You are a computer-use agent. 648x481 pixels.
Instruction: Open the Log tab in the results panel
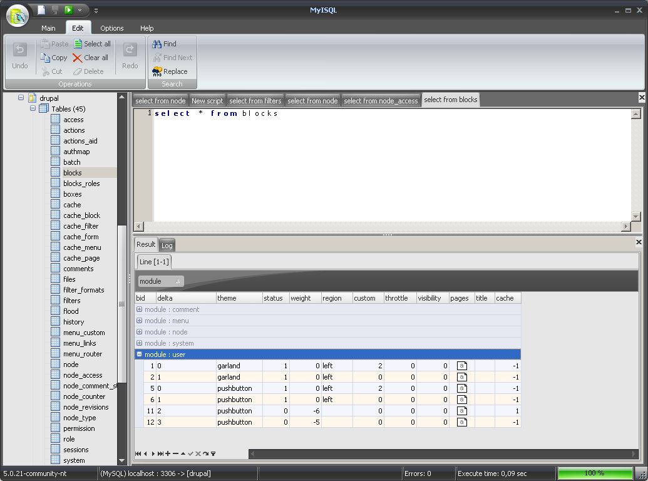[x=167, y=246]
